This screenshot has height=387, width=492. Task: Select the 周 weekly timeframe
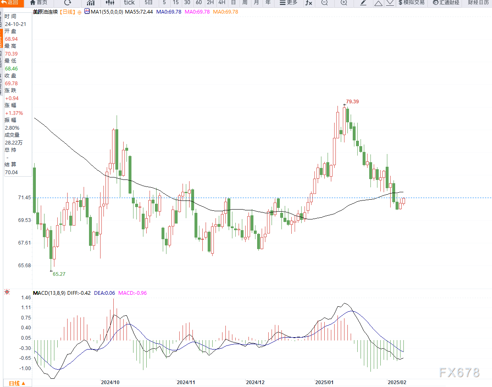[x=245, y=2]
